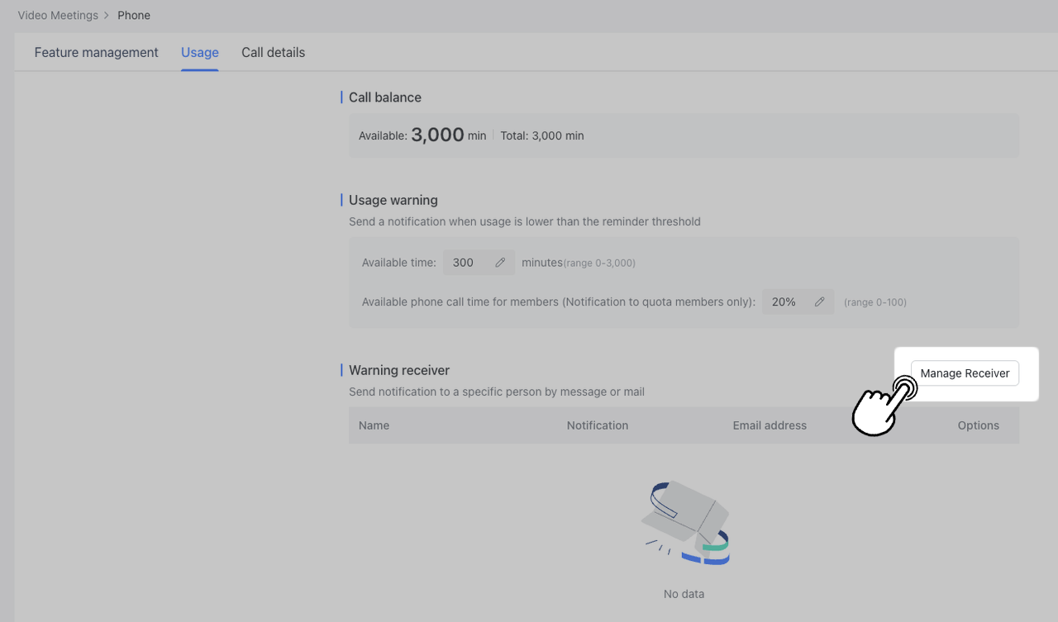
Task: Edit available time using the pencil icon
Action: [x=500, y=263]
